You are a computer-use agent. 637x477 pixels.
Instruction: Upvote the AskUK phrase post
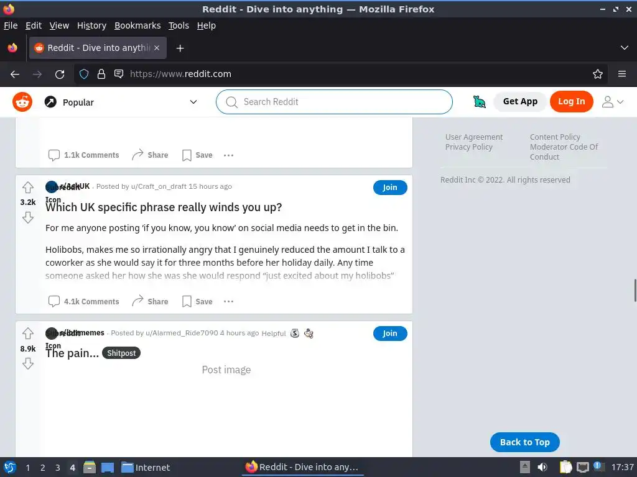click(x=28, y=188)
